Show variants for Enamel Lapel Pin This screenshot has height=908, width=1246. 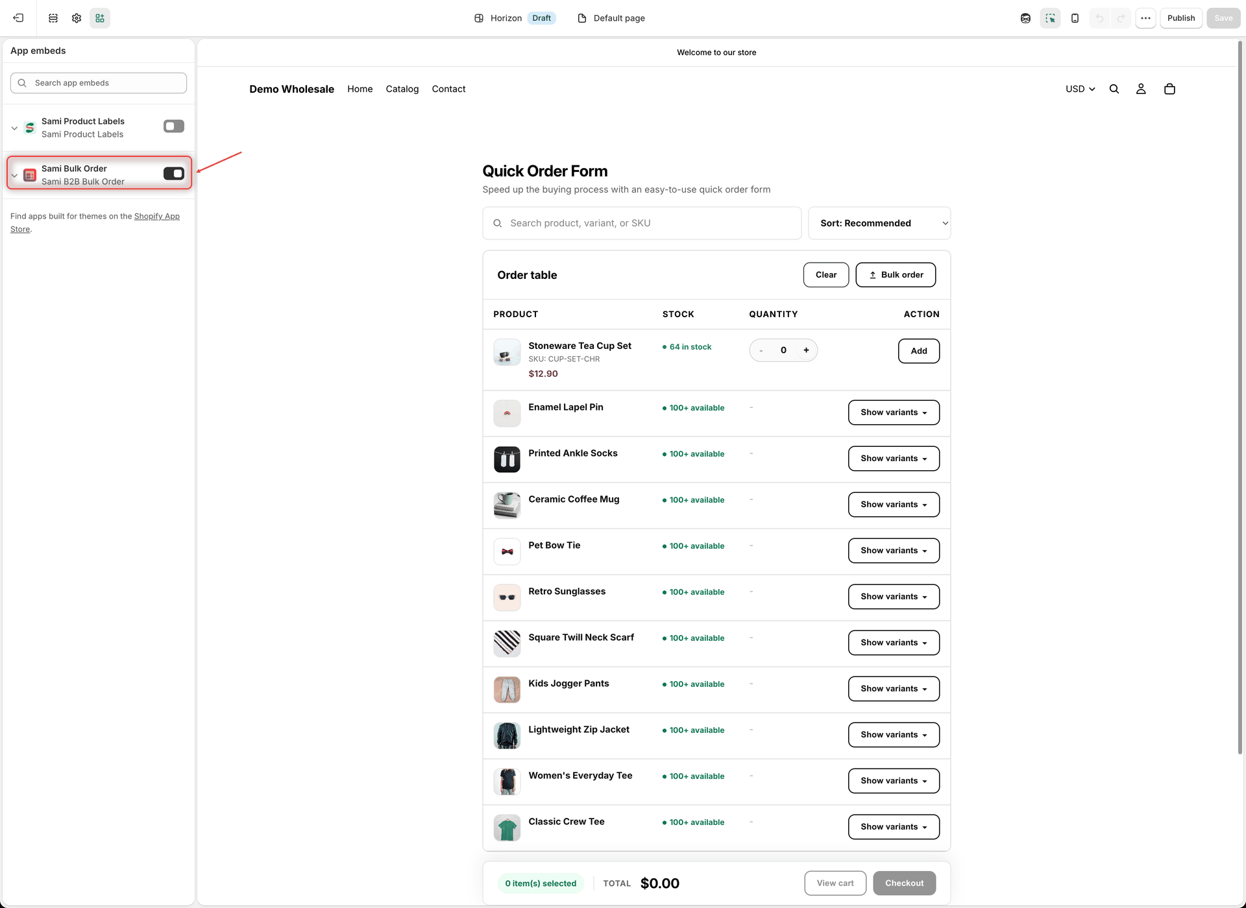894,412
